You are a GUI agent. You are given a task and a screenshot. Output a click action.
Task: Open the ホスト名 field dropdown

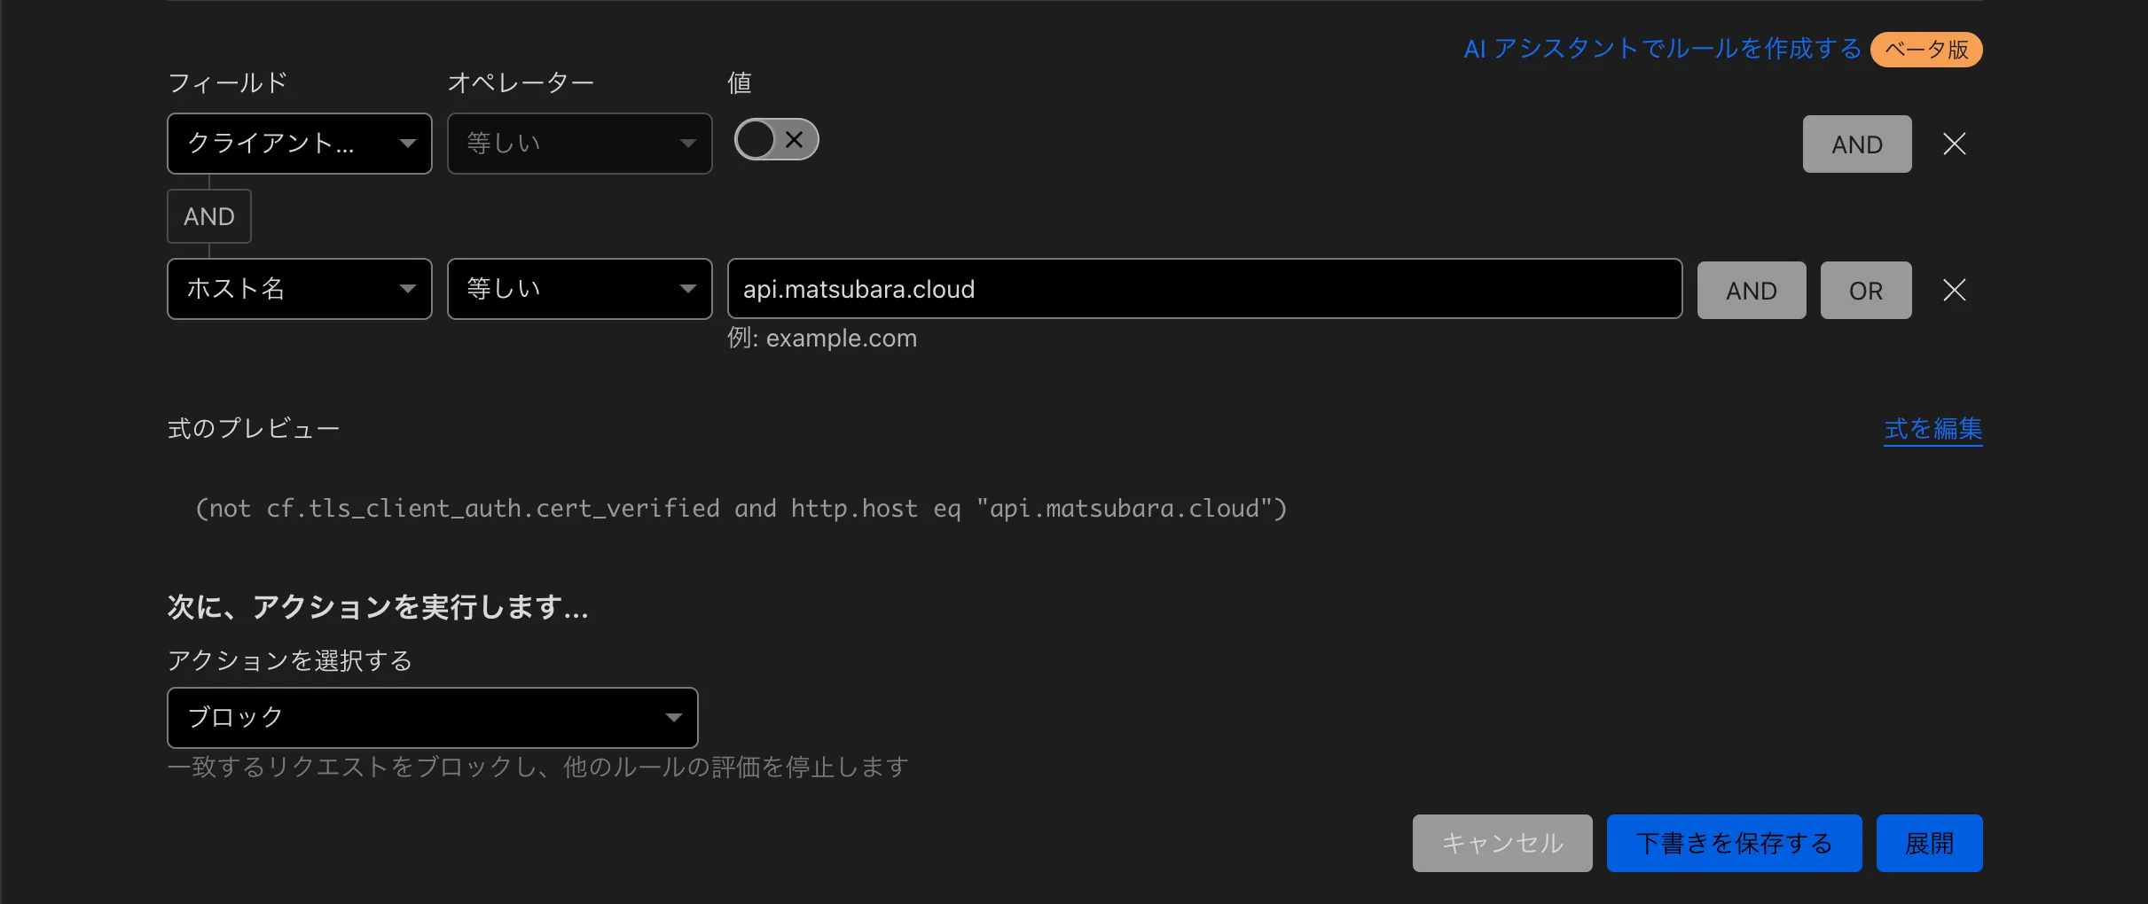point(299,289)
